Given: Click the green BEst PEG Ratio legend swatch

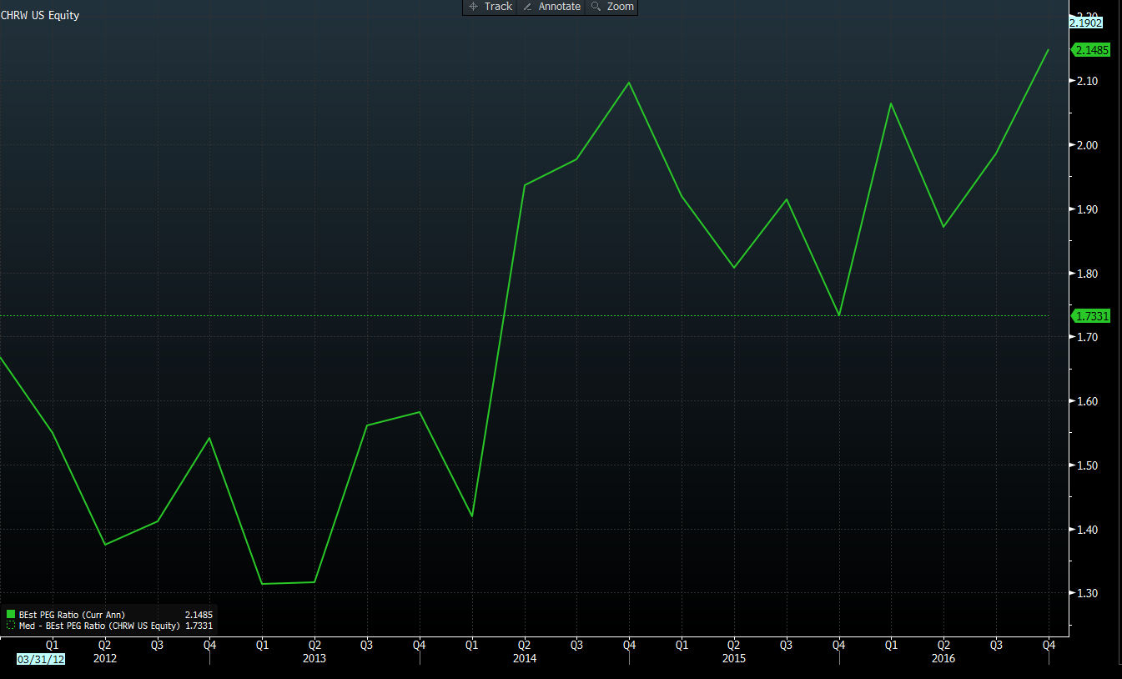Looking at the screenshot, I should tap(10, 615).
